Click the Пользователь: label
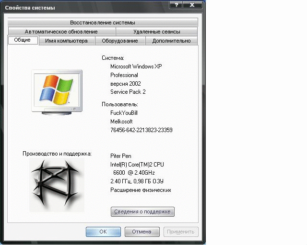The height and width of the screenshot is (245, 307). click(120, 104)
